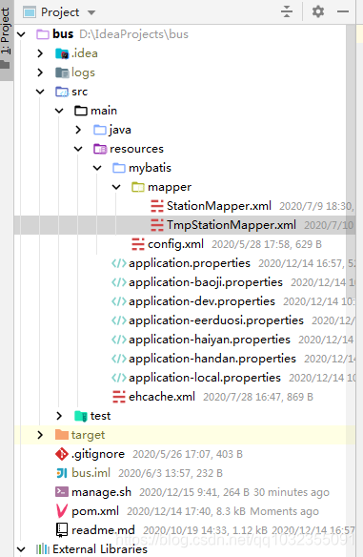Expand the .idea folder

[40, 53]
